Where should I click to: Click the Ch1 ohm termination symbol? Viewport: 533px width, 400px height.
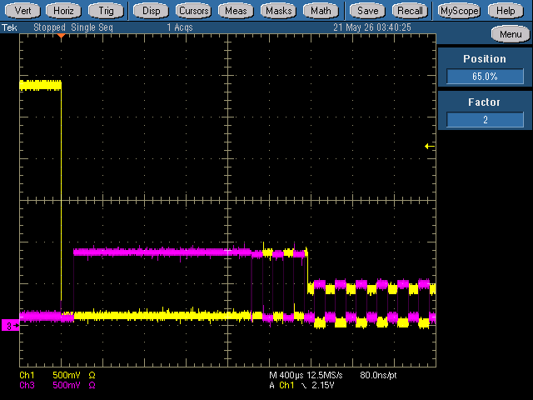coord(92,375)
